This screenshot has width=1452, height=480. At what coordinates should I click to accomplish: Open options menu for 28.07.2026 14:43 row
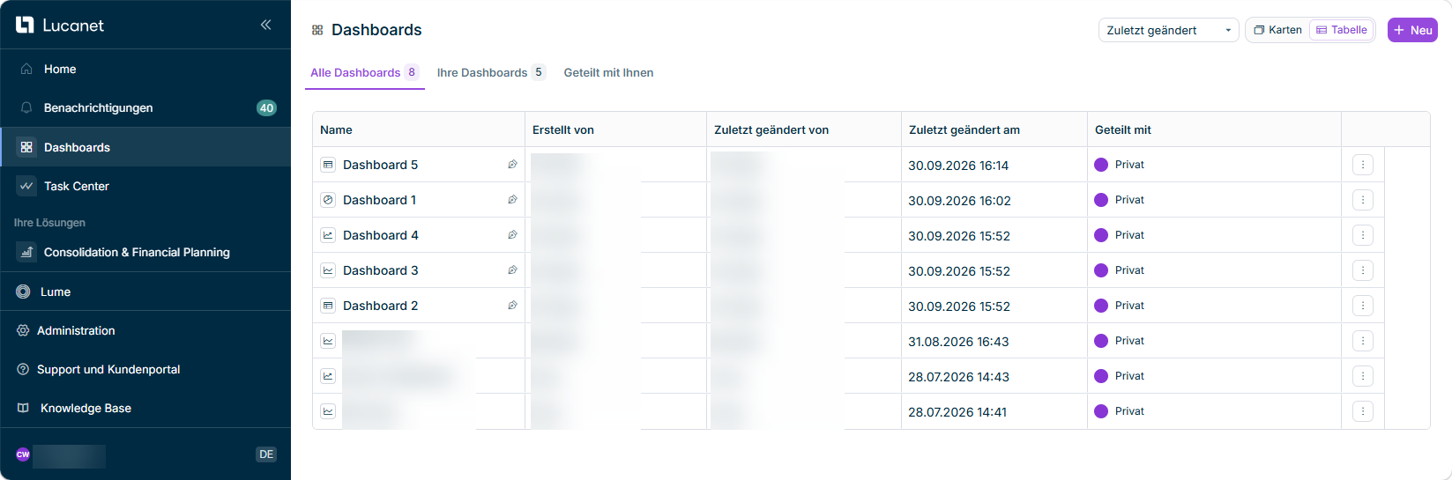[x=1363, y=376]
